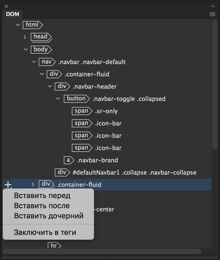Select the html tag element
The width and height of the screenshot is (220, 260).
(32, 25)
